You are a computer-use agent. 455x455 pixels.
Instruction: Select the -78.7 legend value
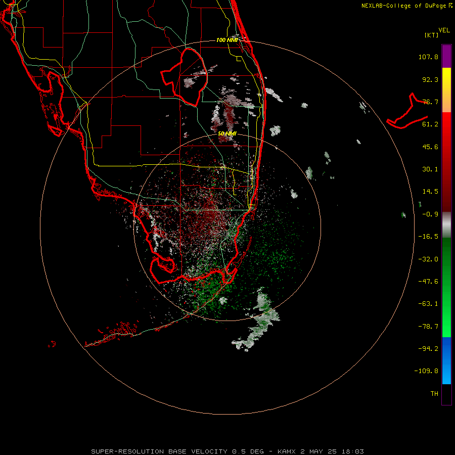tap(428, 327)
